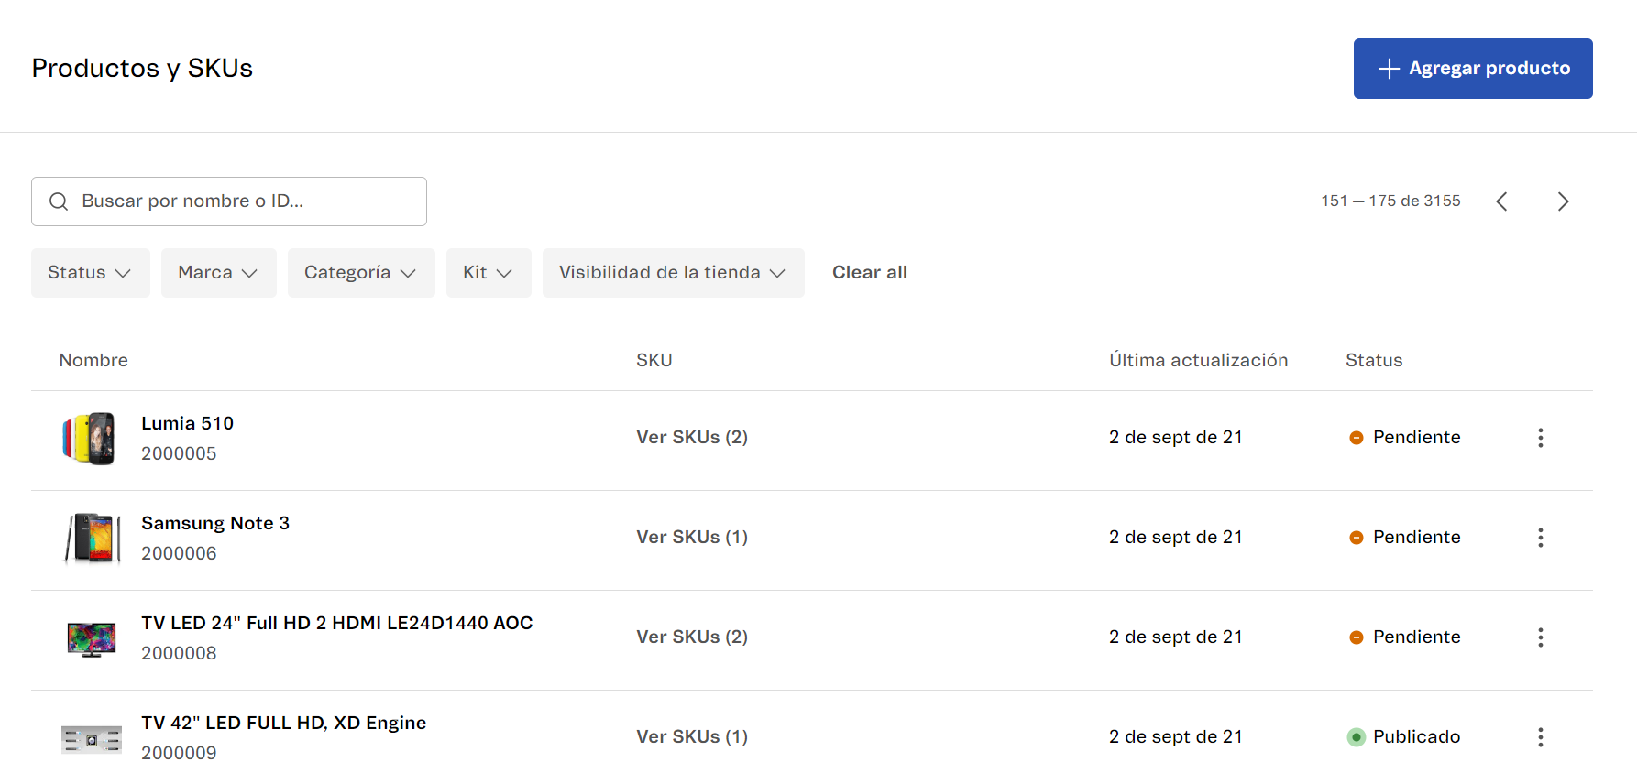Click the next page arrow
This screenshot has width=1637, height=784.
pyautogui.click(x=1563, y=201)
